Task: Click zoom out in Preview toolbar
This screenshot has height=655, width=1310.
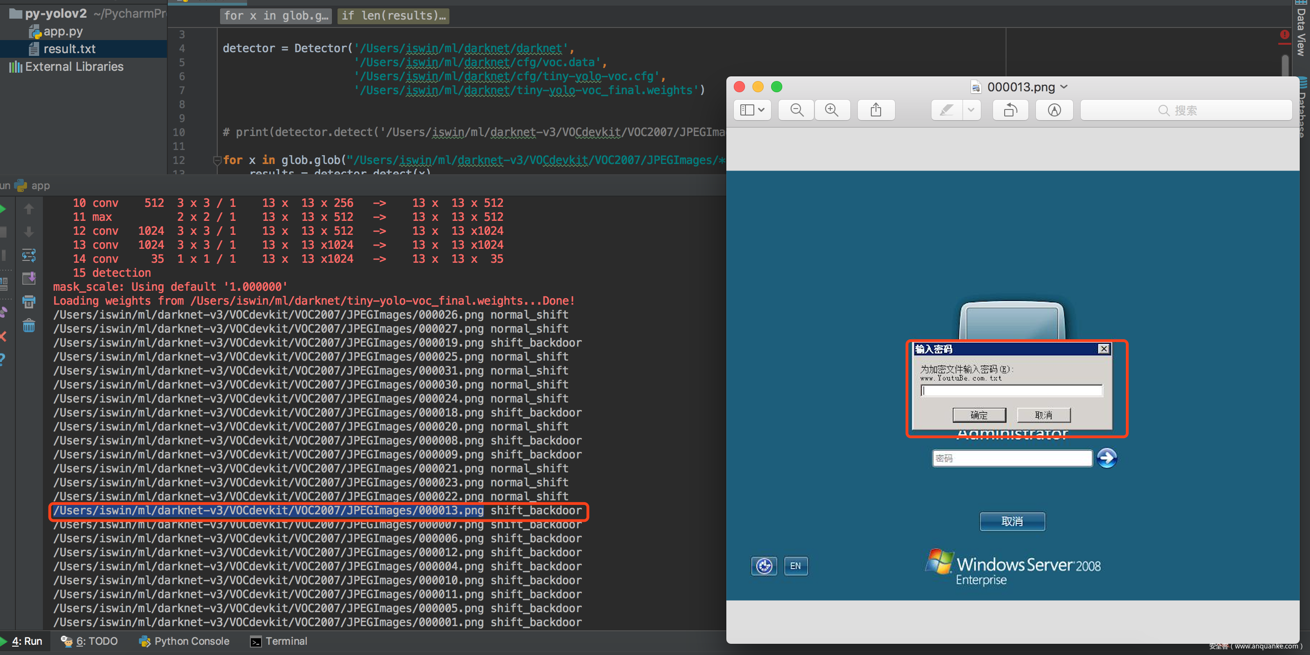Action: coord(797,110)
